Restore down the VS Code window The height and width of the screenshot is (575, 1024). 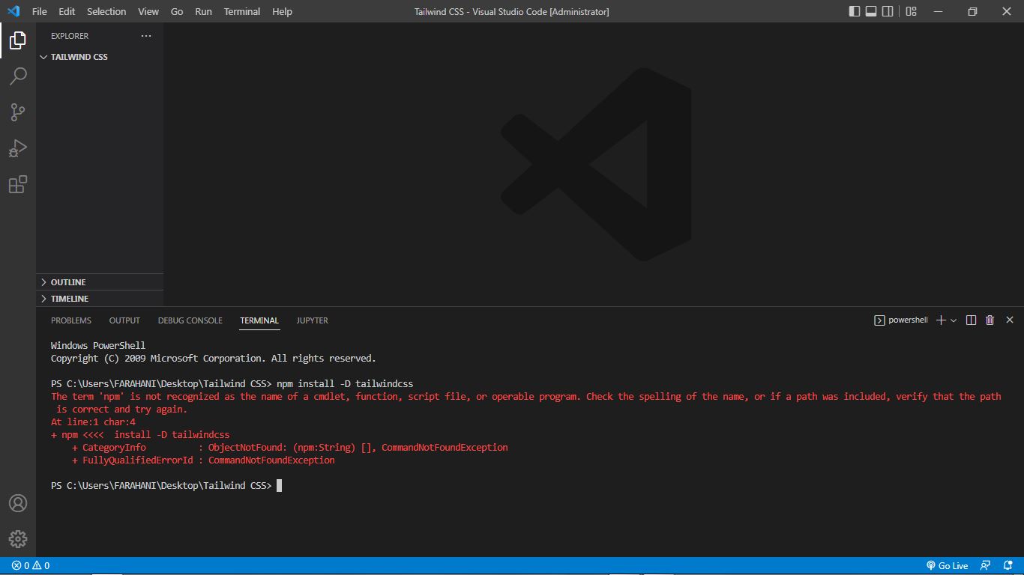pos(972,11)
